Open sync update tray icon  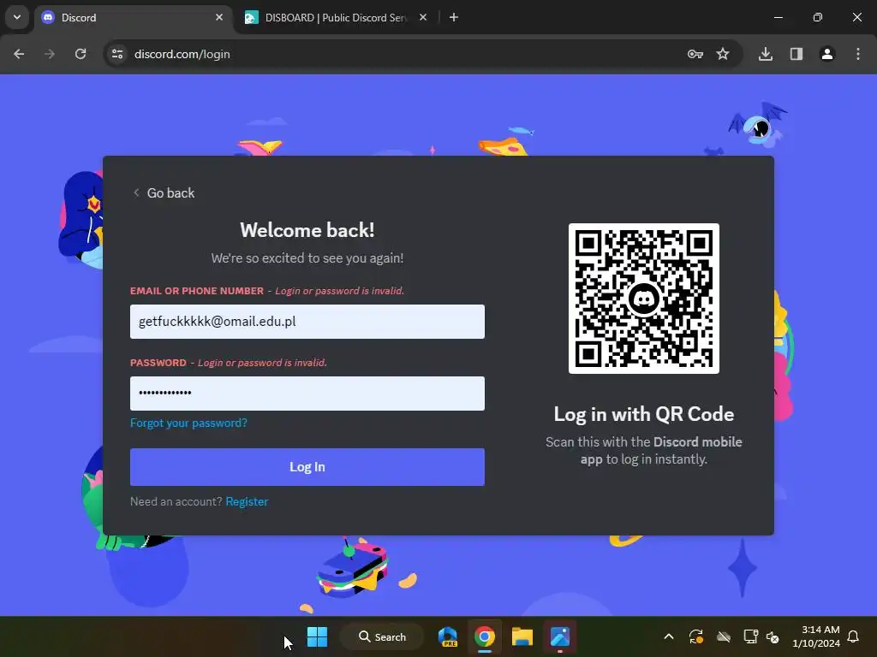(695, 636)
